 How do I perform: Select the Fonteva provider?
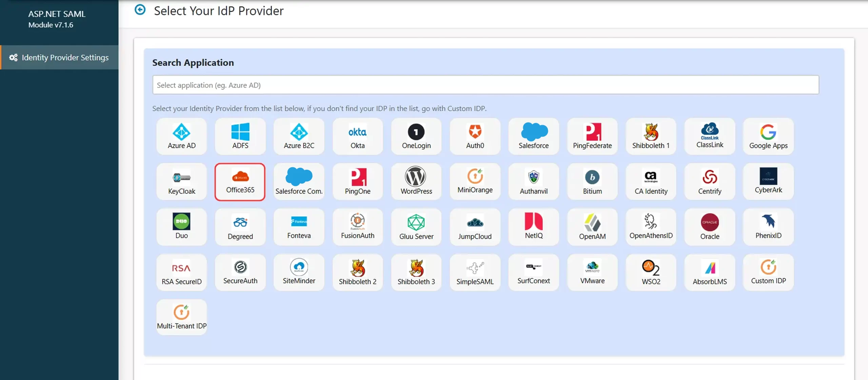coord(299,227)
